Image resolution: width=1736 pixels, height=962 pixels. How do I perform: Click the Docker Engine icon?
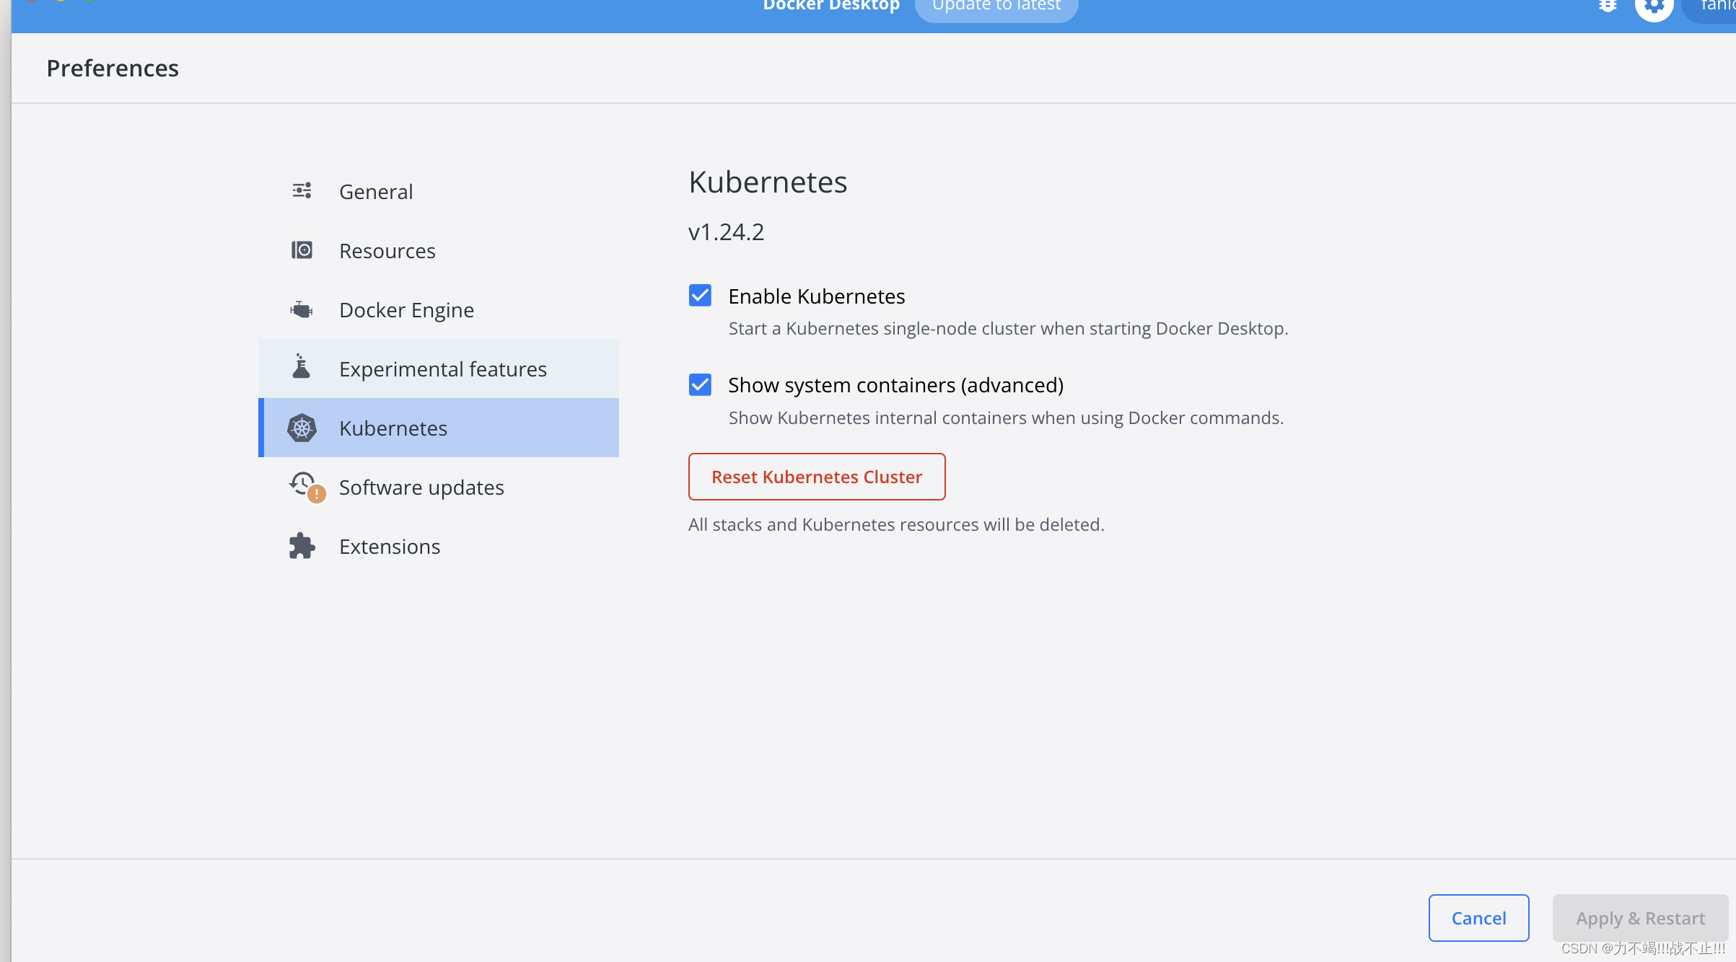click(x=302, y=309)
